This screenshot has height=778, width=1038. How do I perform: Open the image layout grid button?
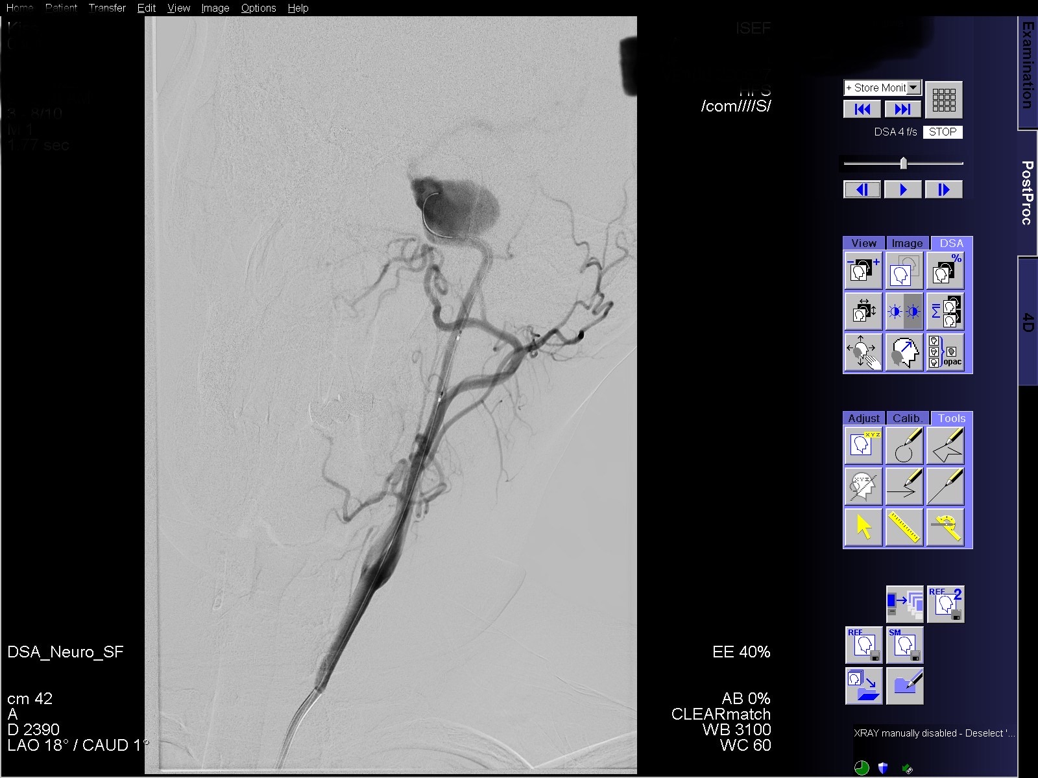pos(945,99)
